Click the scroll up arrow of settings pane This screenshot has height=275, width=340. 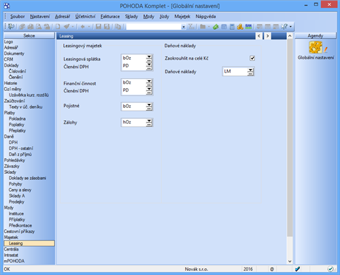tap(290, 36)
